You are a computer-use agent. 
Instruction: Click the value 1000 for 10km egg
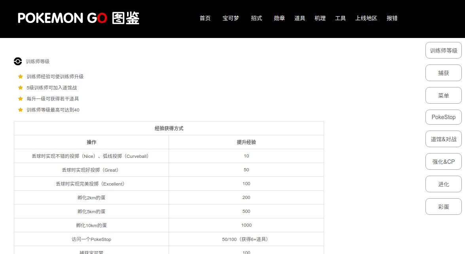coord(247,225)
